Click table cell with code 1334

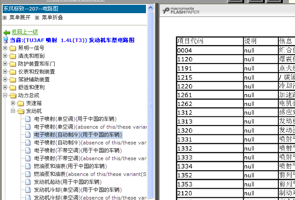point(210,166)
